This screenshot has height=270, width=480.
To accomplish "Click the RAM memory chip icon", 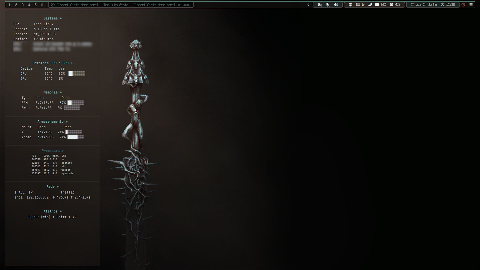I will pos(377,5).
